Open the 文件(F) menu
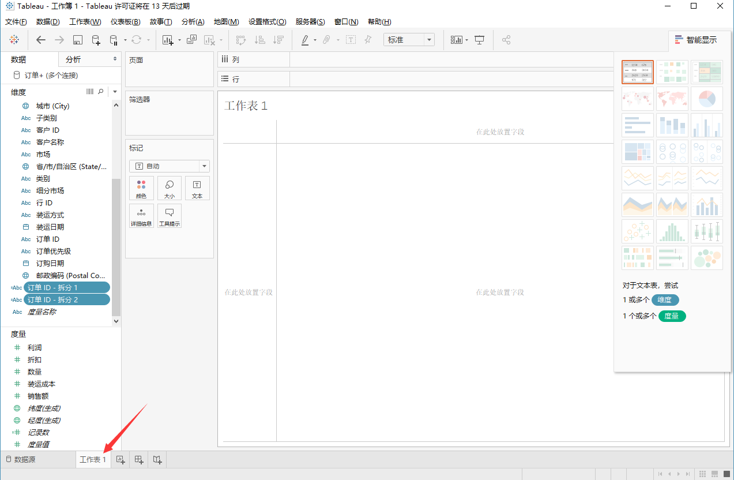 (x=16, y=22)
